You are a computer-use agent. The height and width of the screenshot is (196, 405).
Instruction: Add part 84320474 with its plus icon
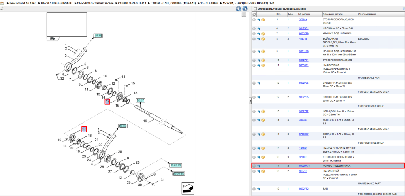click(254, 166)
